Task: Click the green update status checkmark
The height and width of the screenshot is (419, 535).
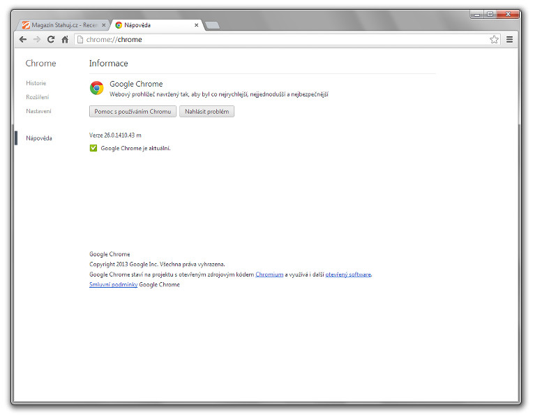Action: 93,148
